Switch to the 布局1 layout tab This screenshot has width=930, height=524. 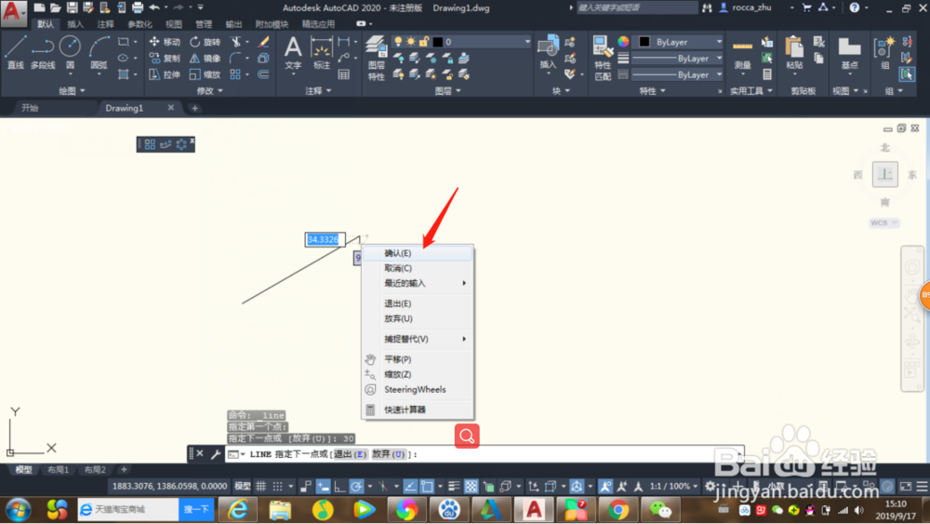click(x=58, y=469)
